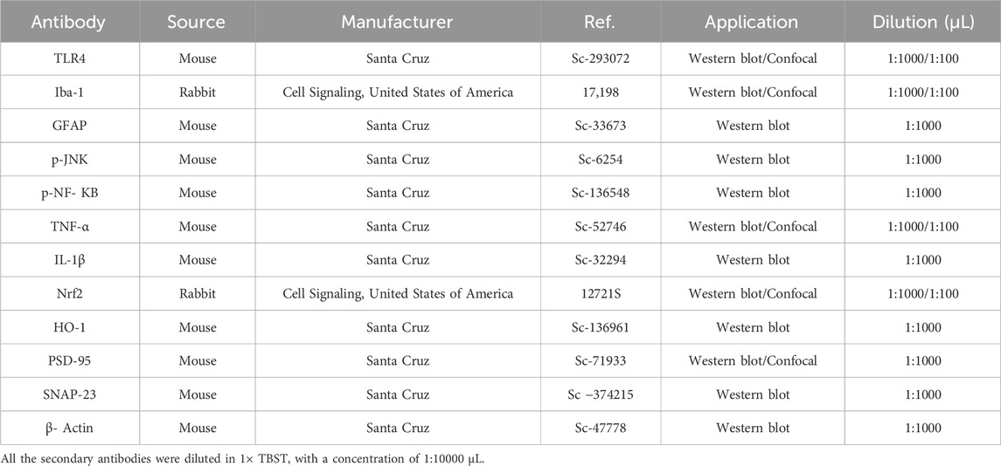Select the Ref. column header
Viewport: 1001px width, 466px height.
pos(599,22)
